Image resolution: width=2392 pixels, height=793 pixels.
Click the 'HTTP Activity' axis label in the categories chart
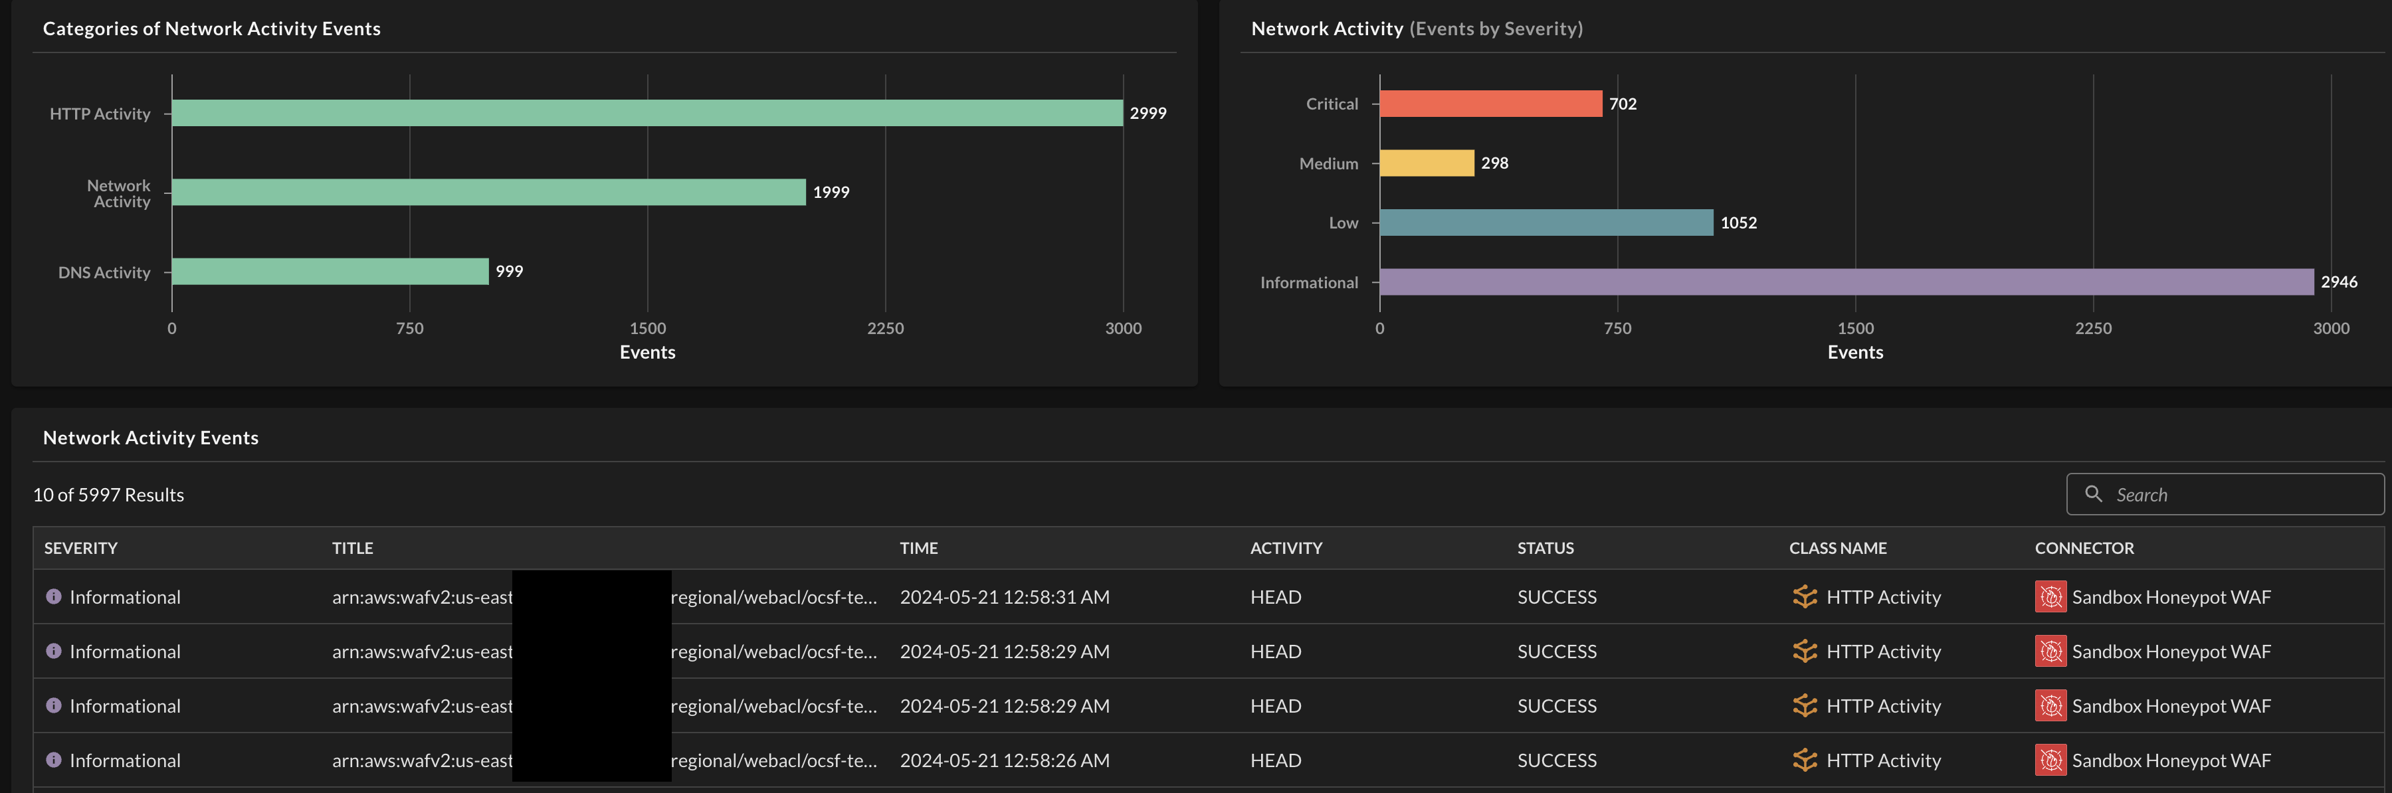click(x=100, y=114)
